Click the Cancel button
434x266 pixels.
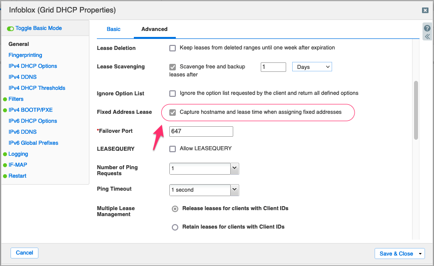tap(24, 253)
